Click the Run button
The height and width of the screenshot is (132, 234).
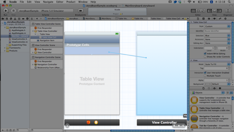6,11
